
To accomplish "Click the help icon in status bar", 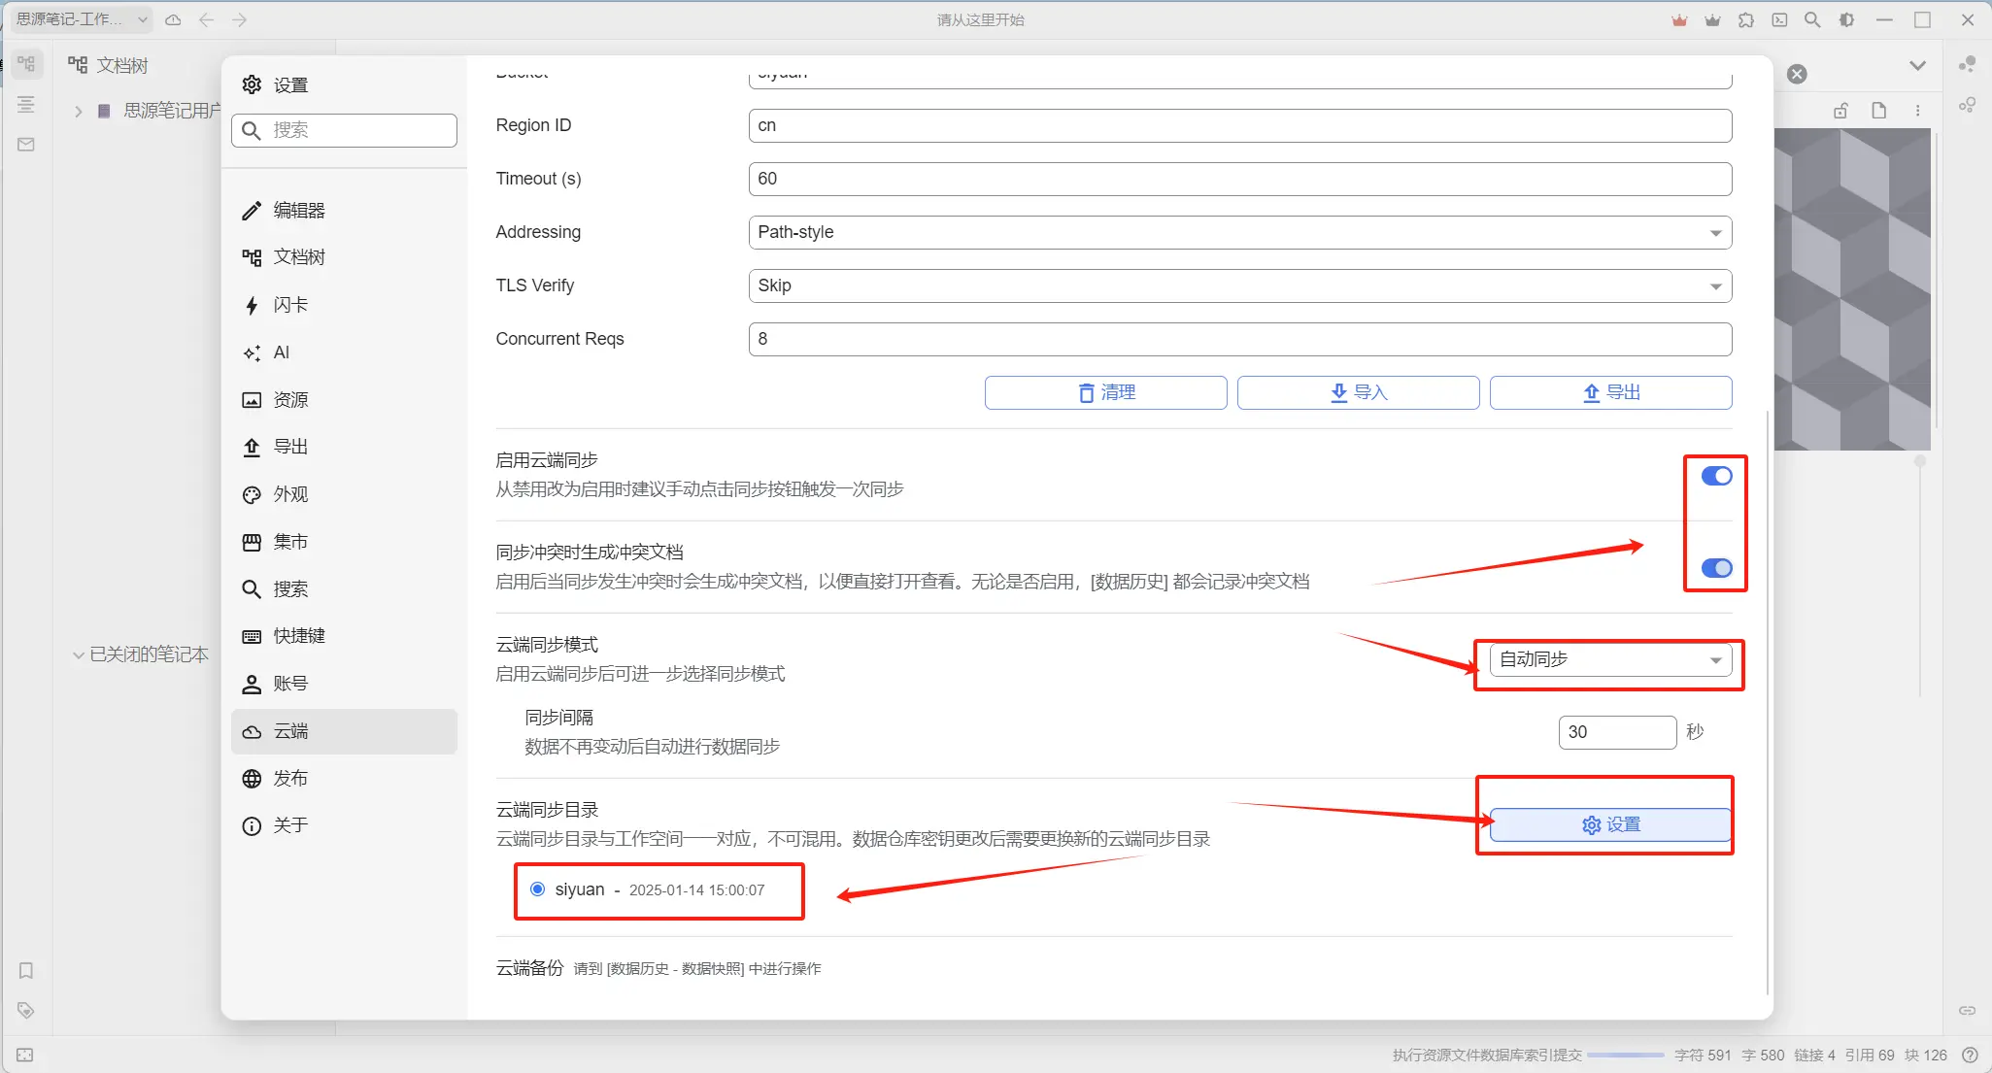I will (1970, 1056).
